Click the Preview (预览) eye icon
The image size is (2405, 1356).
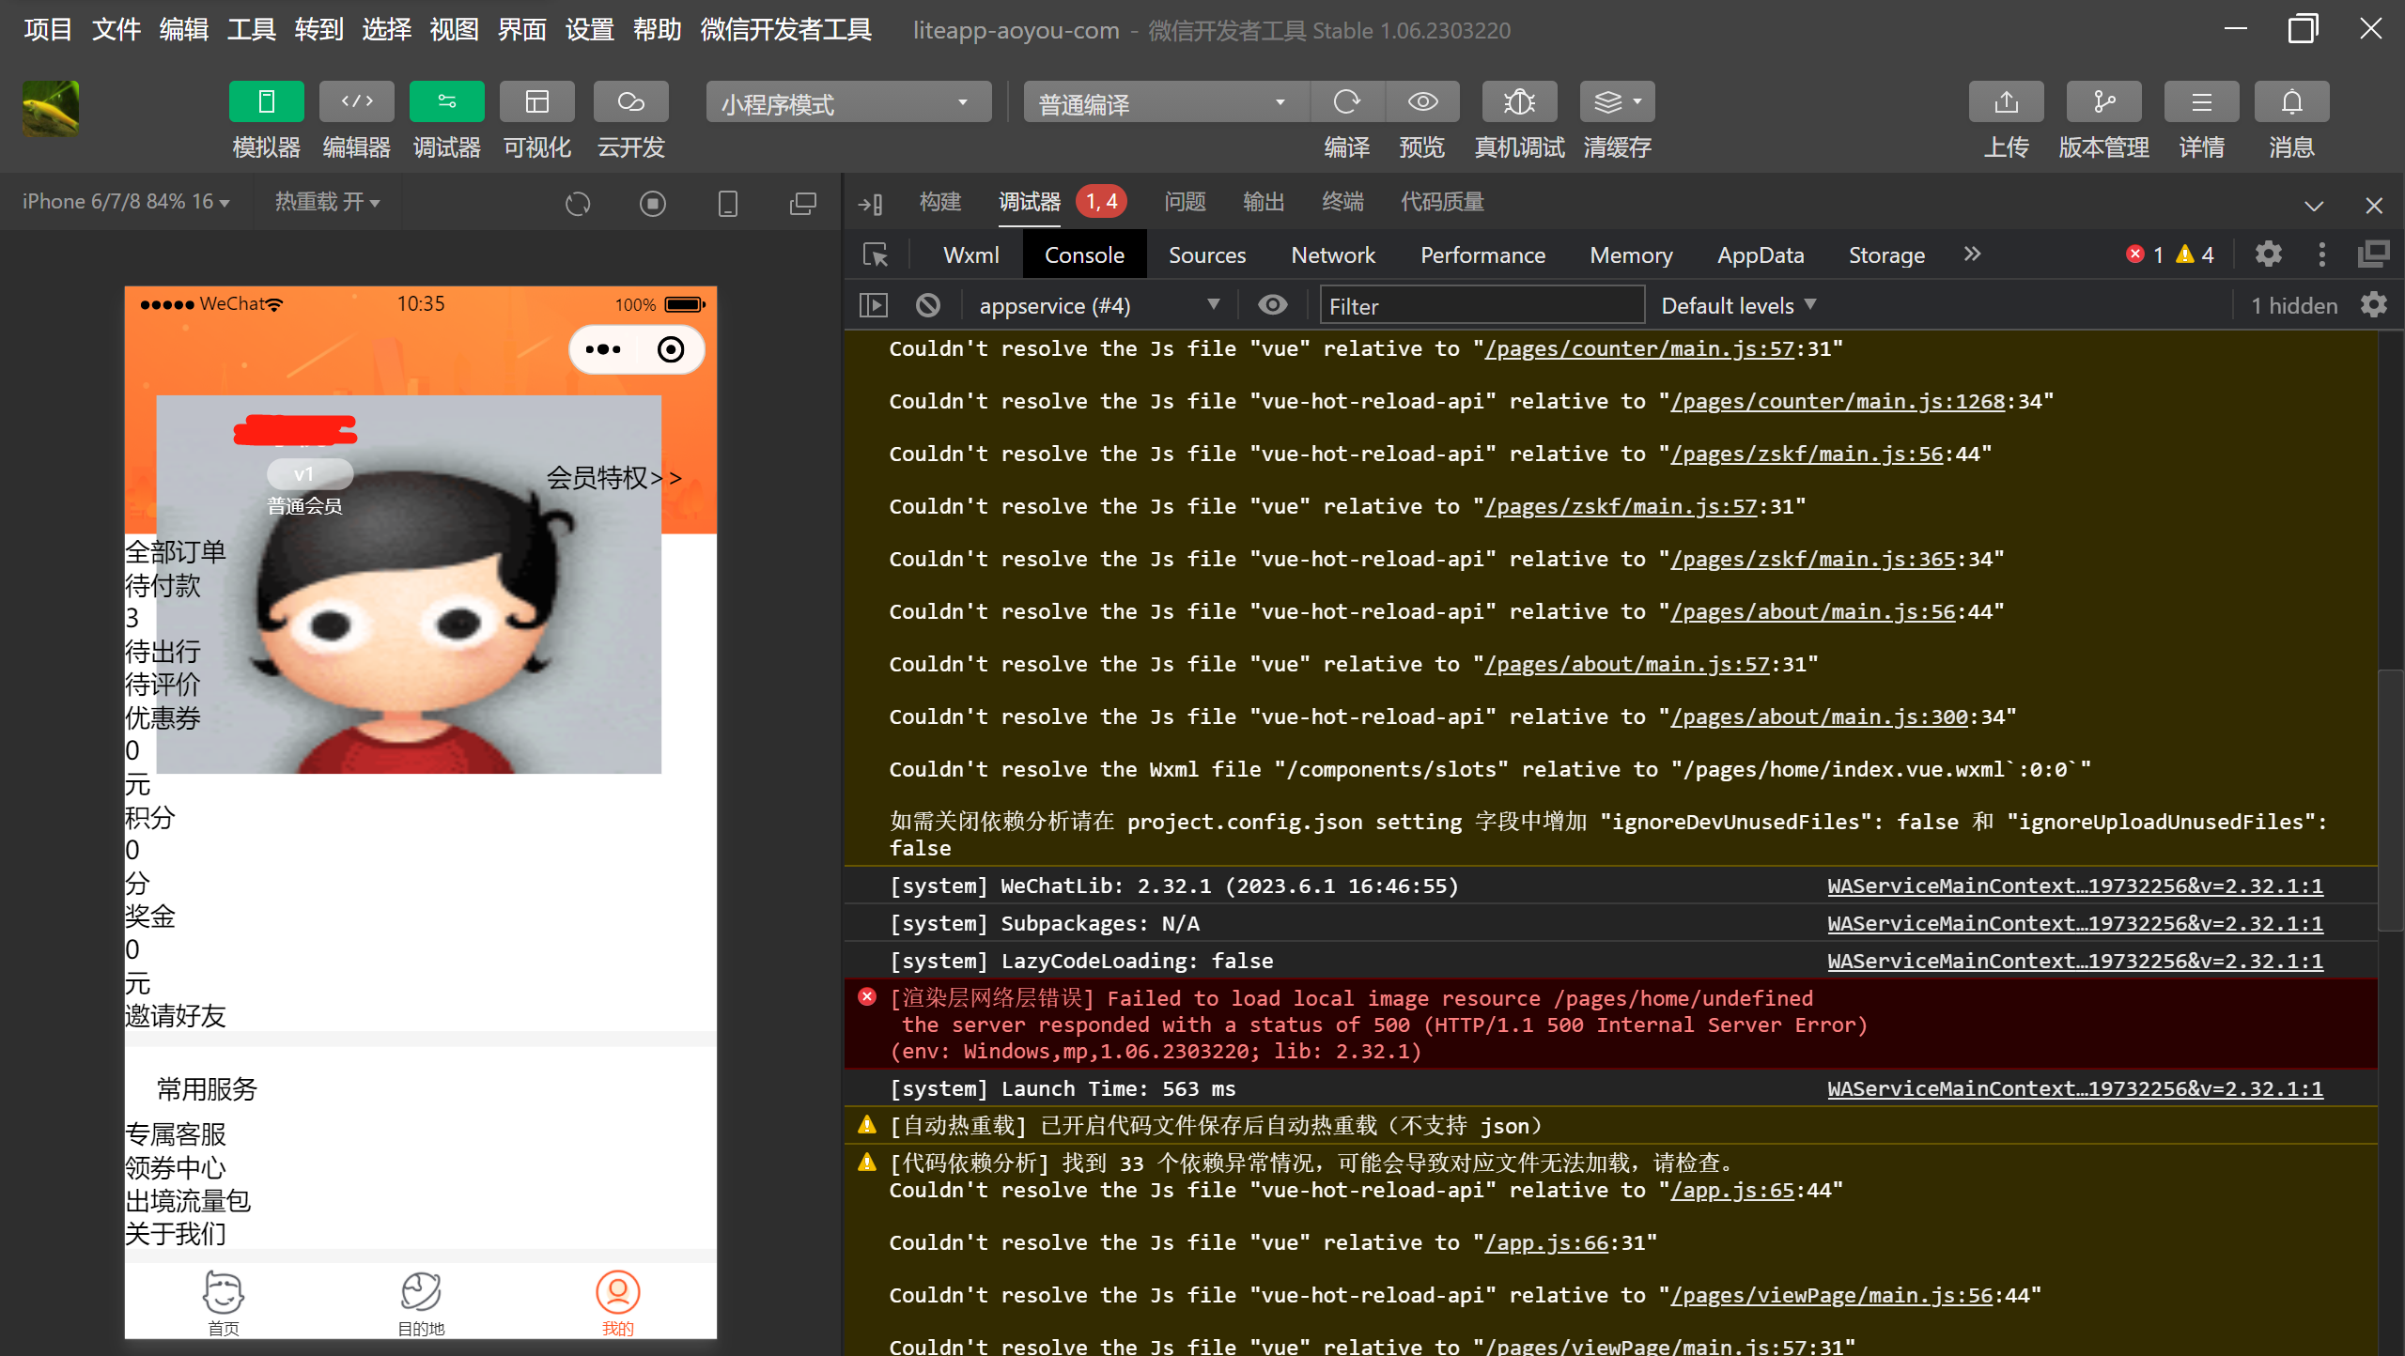(x=1422, y=101)
